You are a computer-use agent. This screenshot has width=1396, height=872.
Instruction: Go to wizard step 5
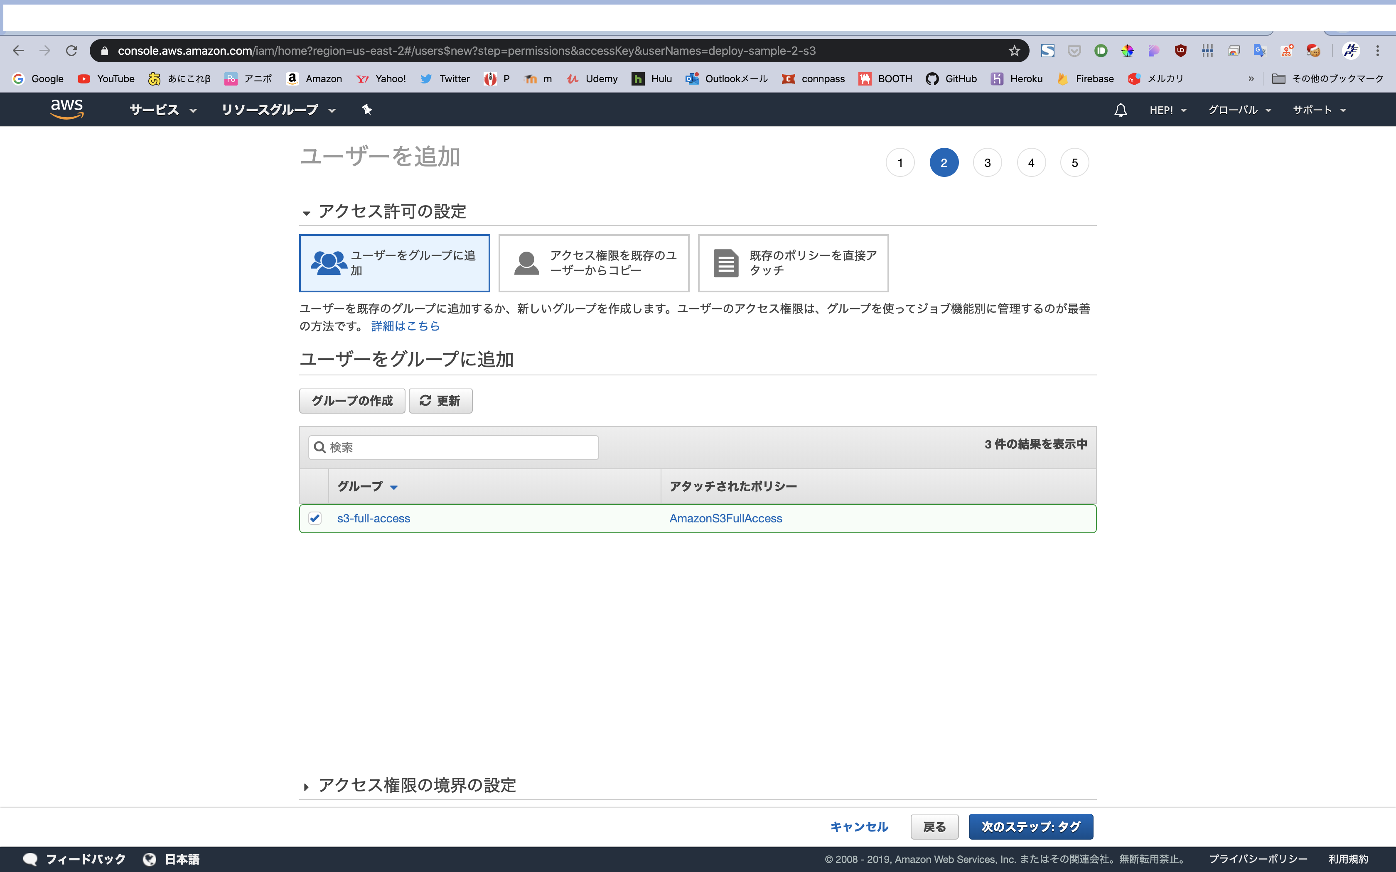click(1075, 163)
